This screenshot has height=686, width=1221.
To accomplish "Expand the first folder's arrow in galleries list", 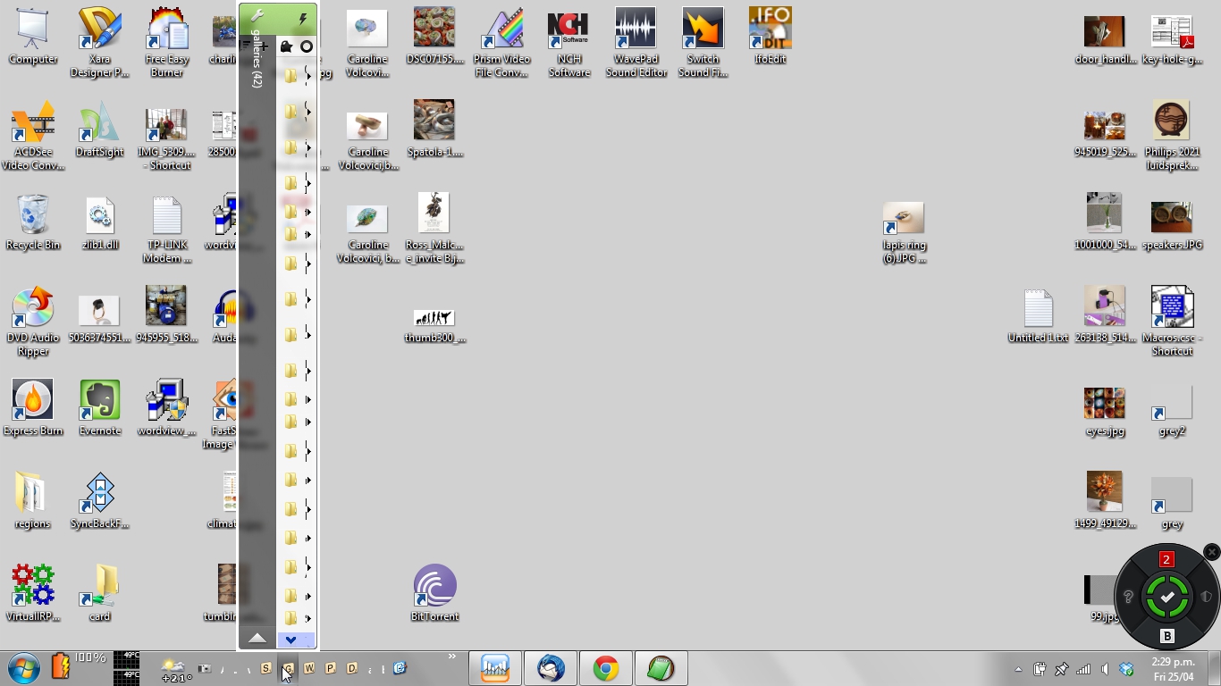I will 308,77.
